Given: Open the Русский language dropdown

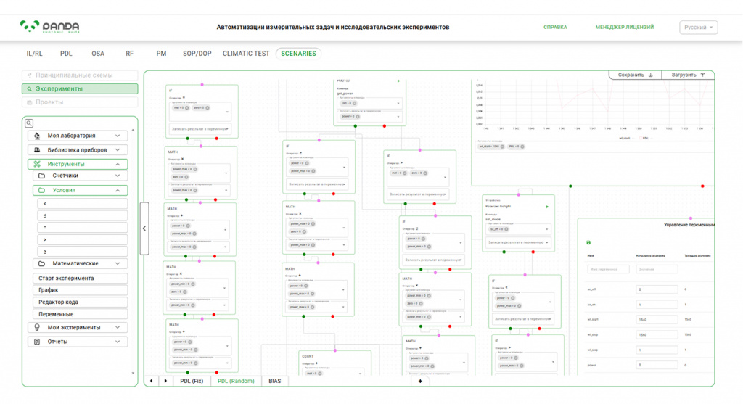Looking at the screenshot, I should (x=699, y=28).
